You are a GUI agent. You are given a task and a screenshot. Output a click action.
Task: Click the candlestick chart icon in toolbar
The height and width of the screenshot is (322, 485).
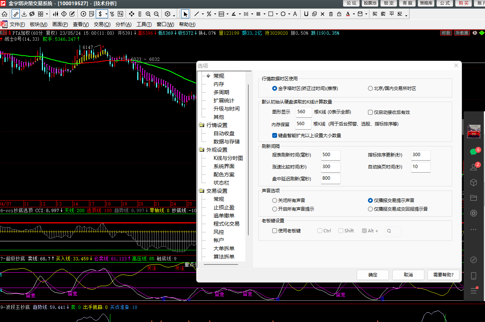click(56, 14)
